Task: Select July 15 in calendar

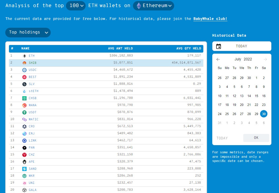Action: click(256, 96)
